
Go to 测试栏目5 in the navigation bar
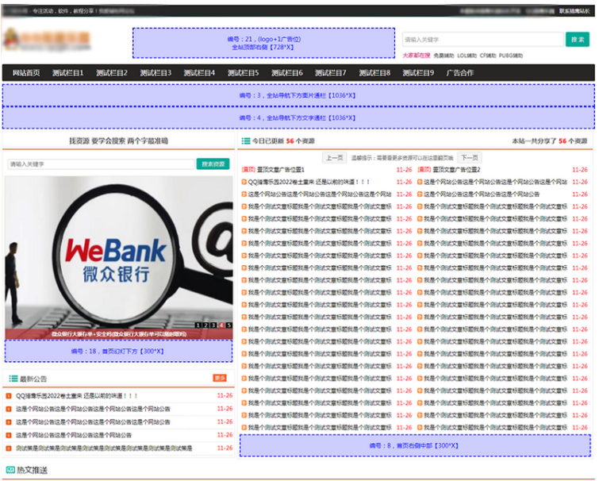click(243, 73)
